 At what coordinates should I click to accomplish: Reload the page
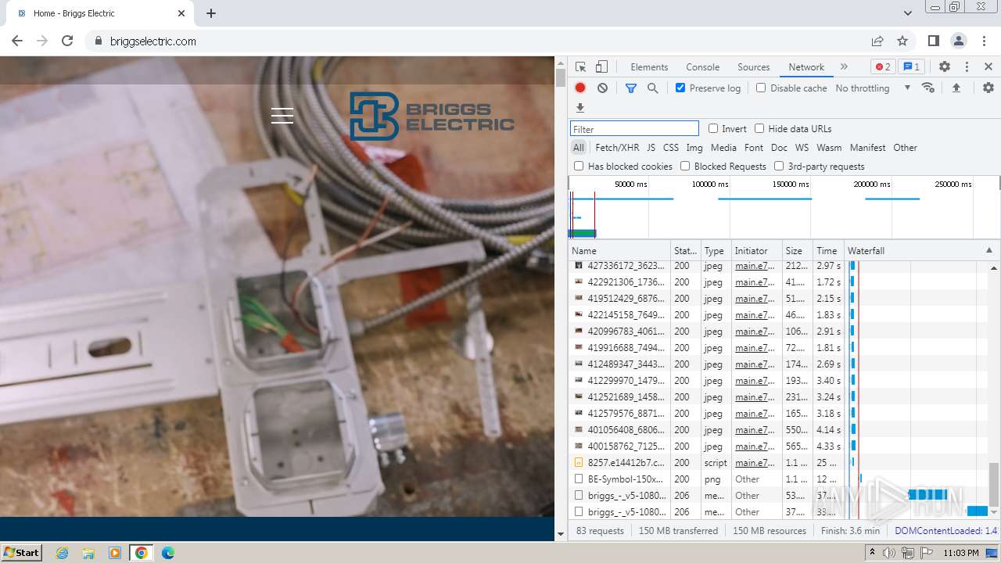click(67, 41)
